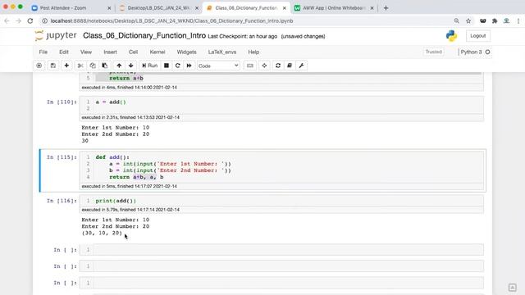Click the Logout button
This screenshot has width=525, height=295.
click(477, 36)
